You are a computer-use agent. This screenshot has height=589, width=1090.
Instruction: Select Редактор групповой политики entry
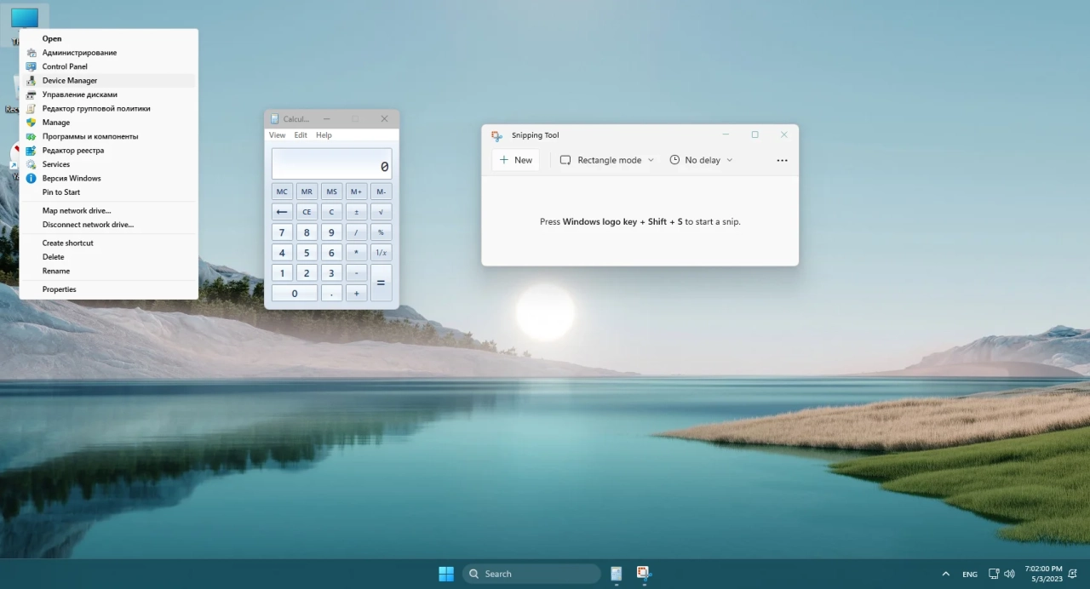[109, 108]
